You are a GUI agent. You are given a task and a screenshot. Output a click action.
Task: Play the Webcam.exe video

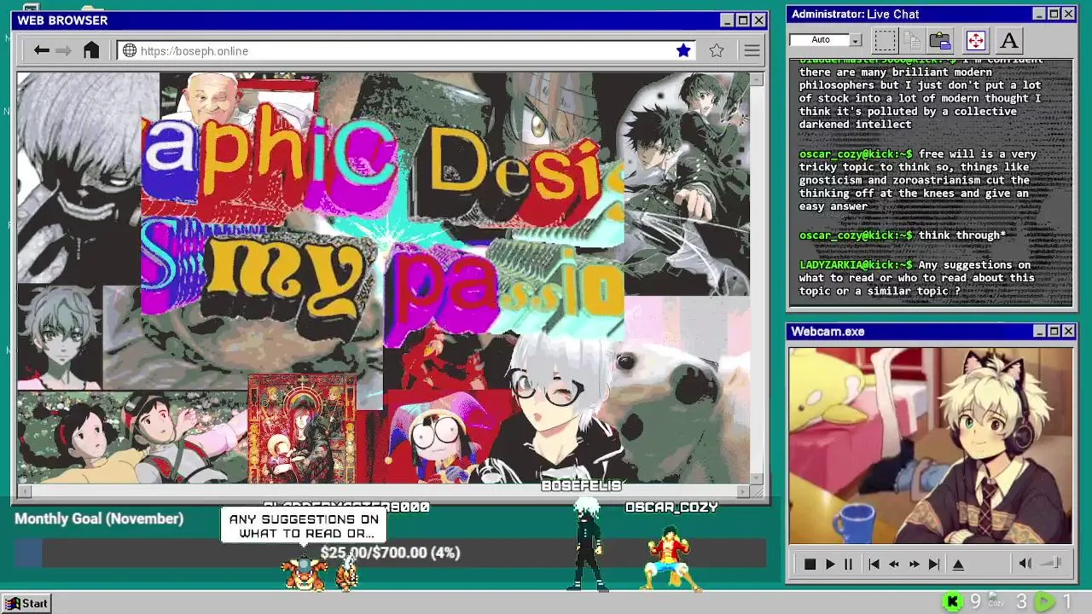pos(830,564)
